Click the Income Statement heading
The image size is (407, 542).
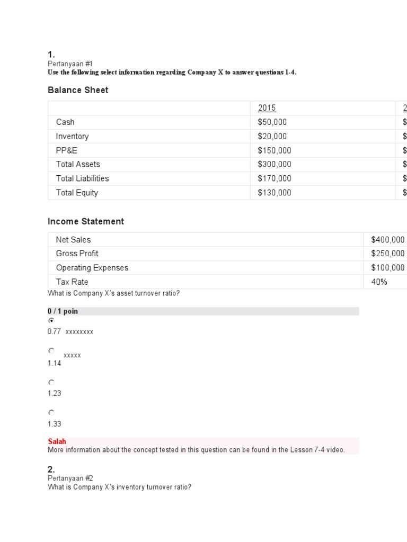pos(86,221)
